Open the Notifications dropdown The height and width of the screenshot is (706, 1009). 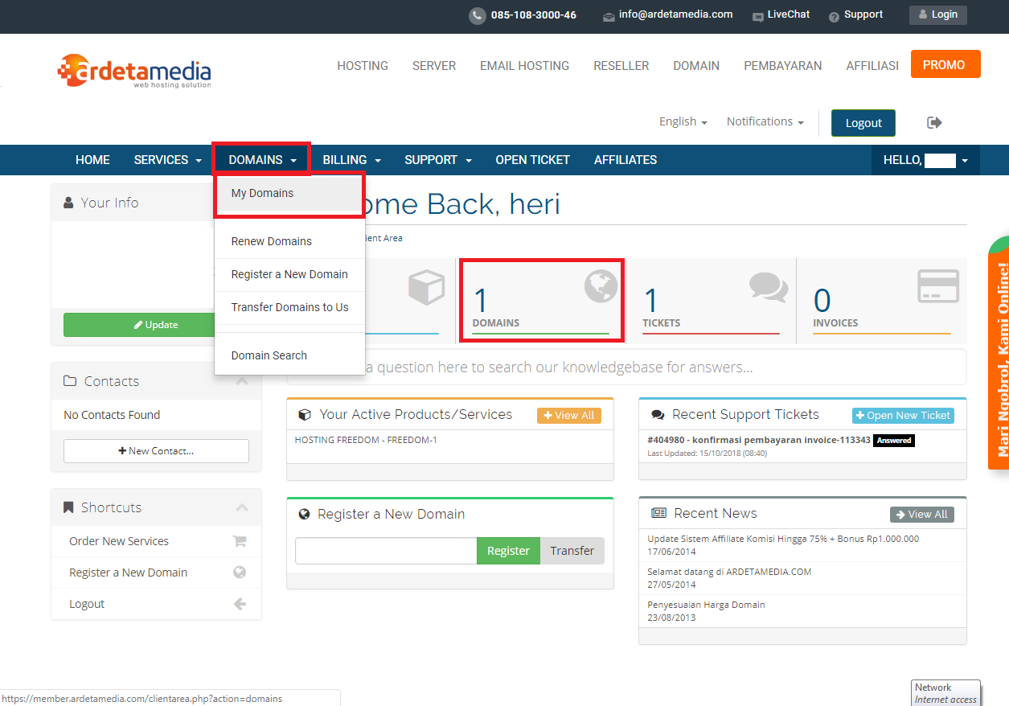[x=764, y=121]
